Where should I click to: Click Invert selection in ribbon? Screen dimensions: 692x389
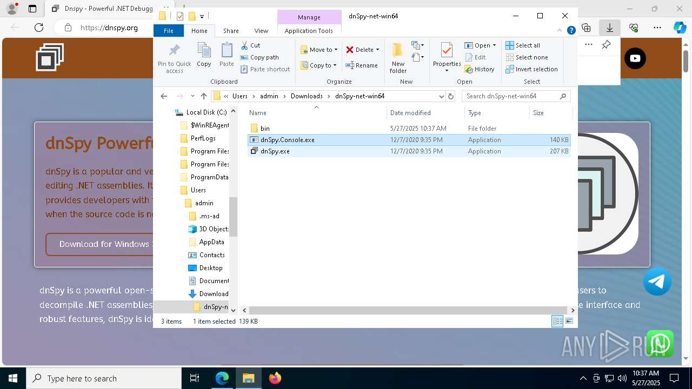pos(531,69)
